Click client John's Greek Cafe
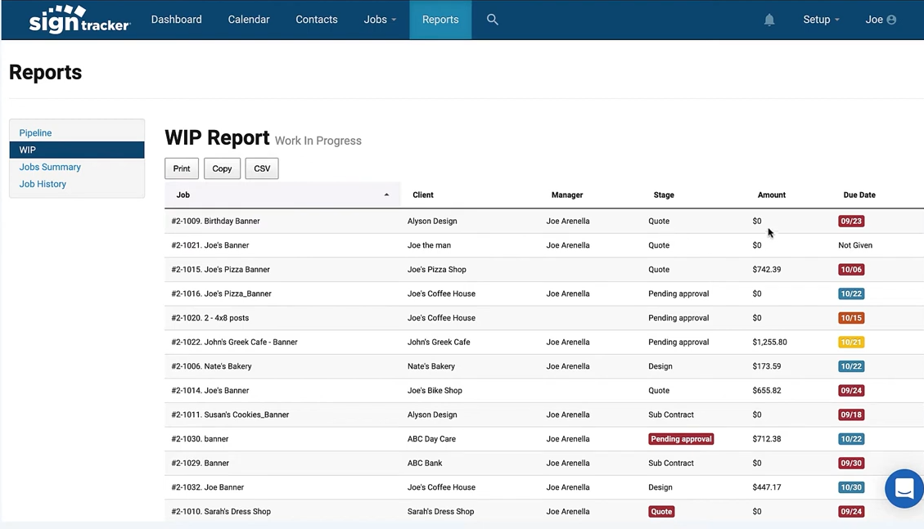Image resolution: width=924 pixels, height=529 pixels. (439, 342)
